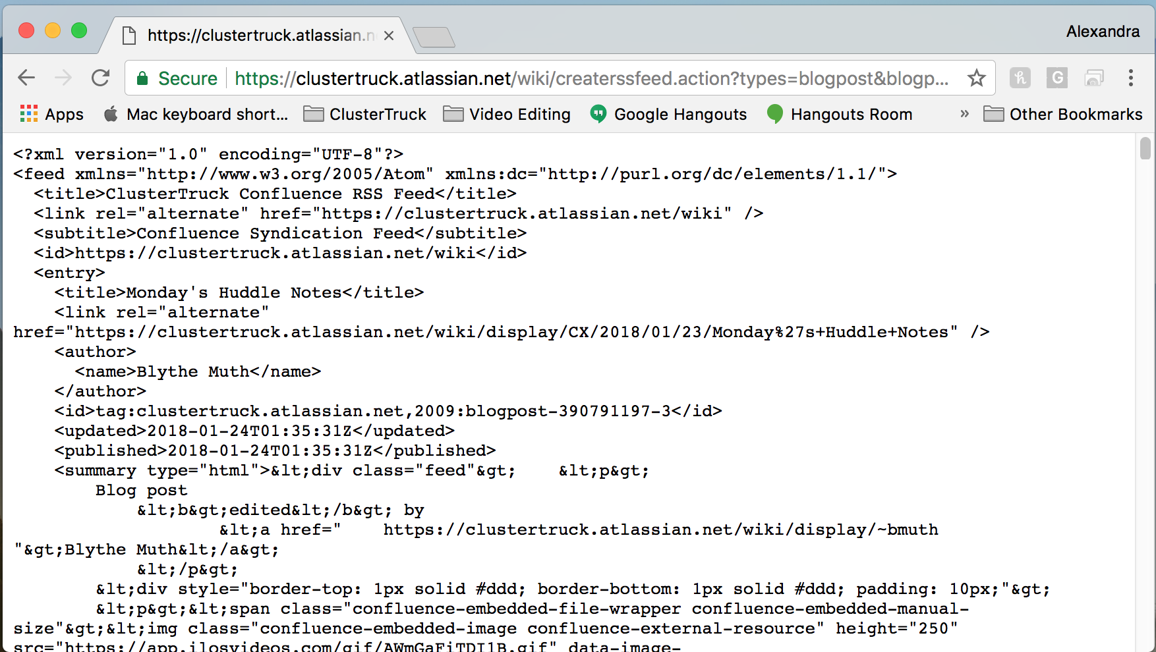Bookmark this page with the star icon

pos(976,78)
